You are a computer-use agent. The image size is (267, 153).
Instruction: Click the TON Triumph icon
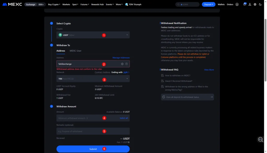click(126, 4)
